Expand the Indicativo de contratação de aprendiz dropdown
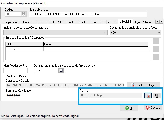The height and width of the screenshot is (120, 164). click(x=105, y=33)
